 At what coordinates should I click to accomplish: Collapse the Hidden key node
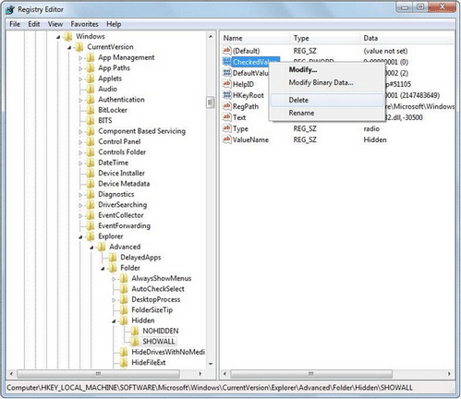114,320
